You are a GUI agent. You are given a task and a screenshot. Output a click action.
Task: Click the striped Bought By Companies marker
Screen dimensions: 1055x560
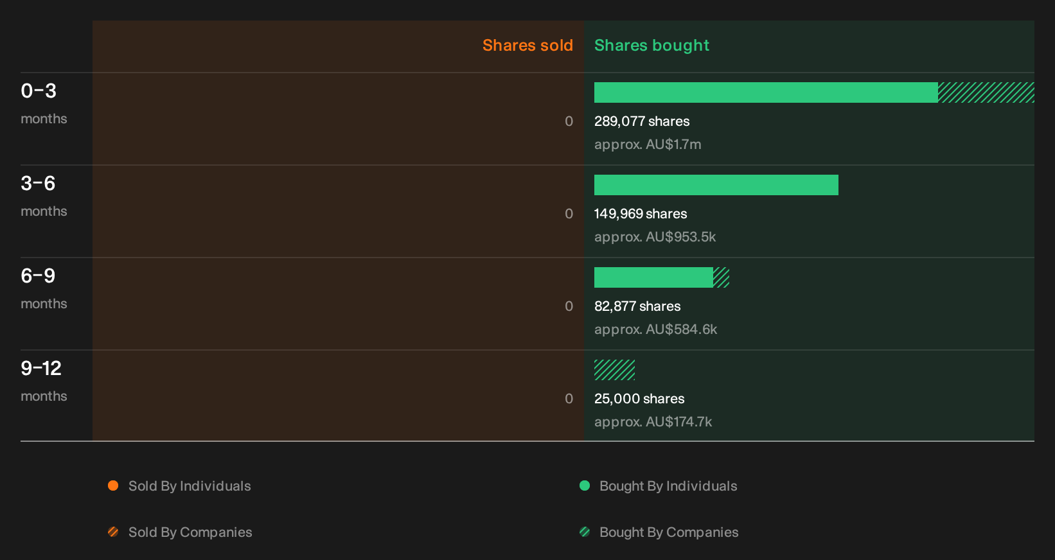(585, 532)
